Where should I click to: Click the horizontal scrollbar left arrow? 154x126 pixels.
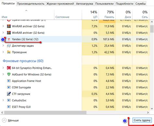[x=2, y=113]
